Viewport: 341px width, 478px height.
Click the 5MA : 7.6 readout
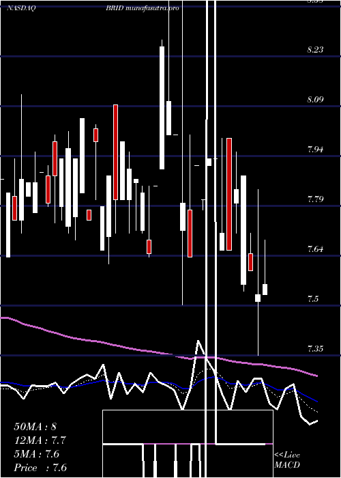(37, 454)
